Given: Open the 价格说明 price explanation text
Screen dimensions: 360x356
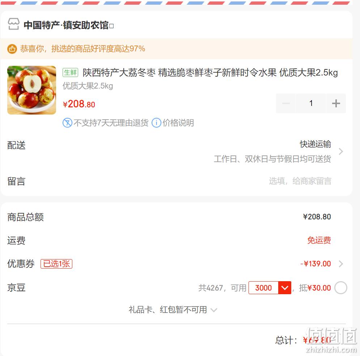Looking at the screenshot, I should 178,123.
